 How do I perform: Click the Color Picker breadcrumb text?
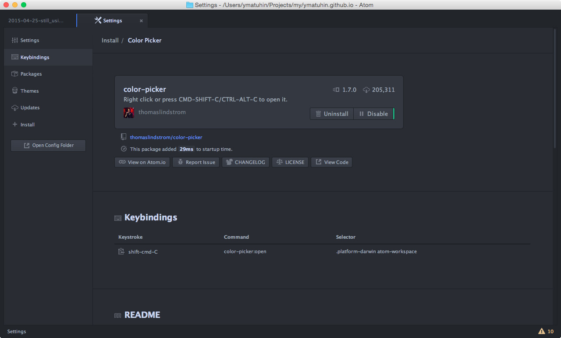[x=145, y=40]
